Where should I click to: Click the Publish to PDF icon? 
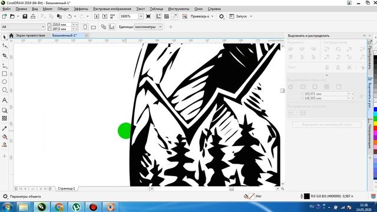(x=113, y=16)
